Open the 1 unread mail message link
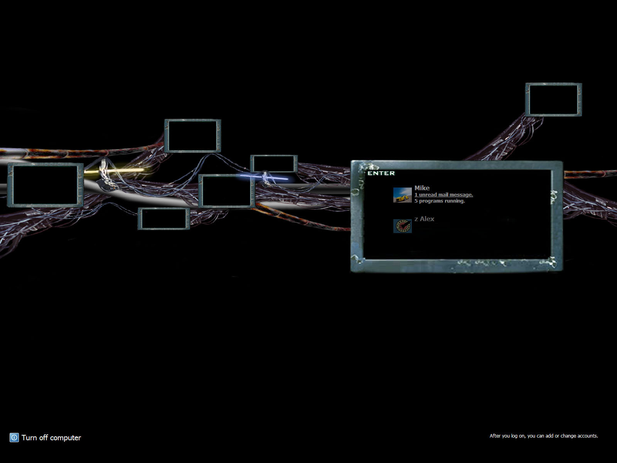 pos(443,195)
